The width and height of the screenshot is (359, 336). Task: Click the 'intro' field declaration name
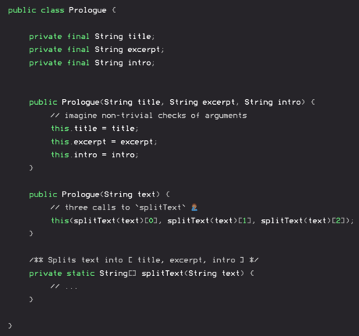[x=140, y=63]
